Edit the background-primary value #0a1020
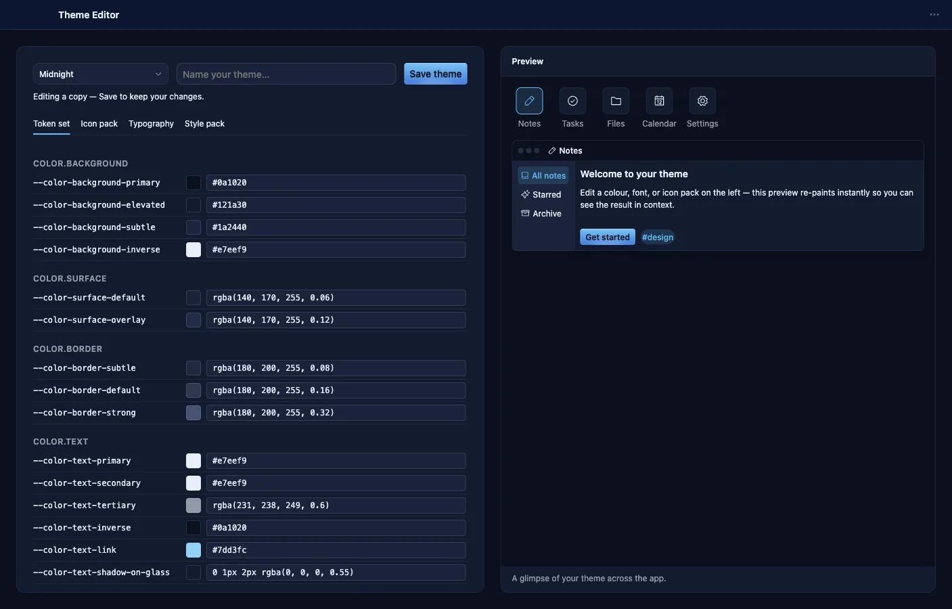 [336, 183]
